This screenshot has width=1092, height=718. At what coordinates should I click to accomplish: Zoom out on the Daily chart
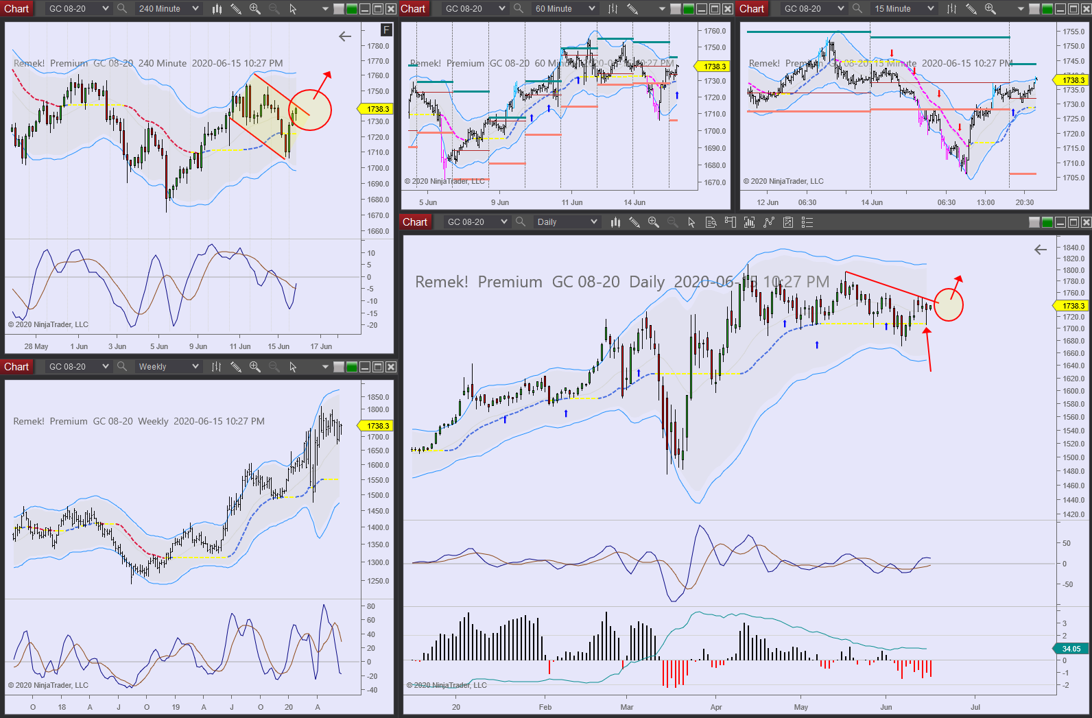(673, 222)
